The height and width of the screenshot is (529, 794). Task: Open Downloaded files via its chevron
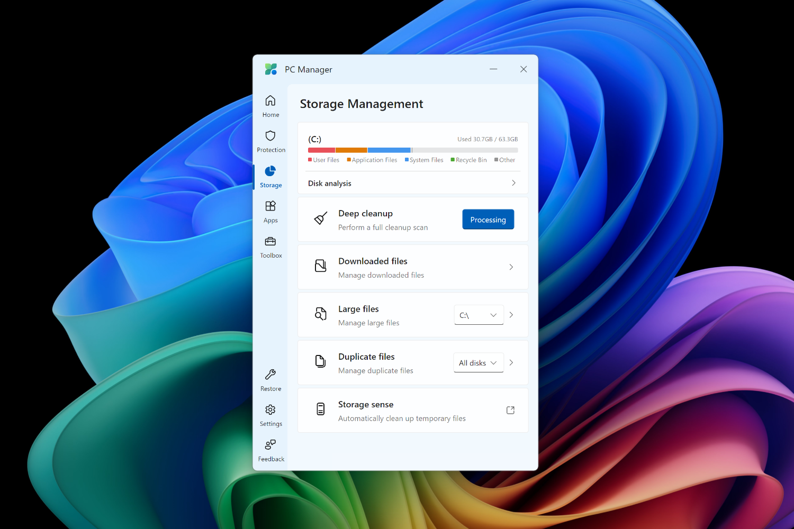(x=511, y=267)
